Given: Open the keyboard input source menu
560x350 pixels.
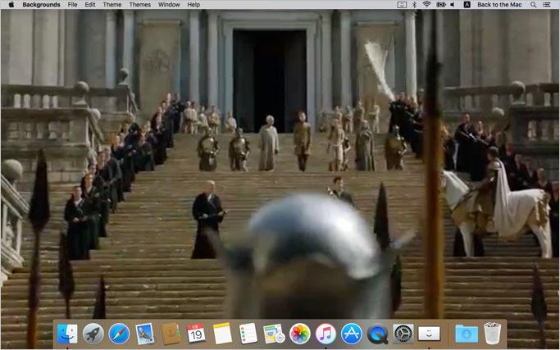Looking at the screenshot, I should click(467, 5).
